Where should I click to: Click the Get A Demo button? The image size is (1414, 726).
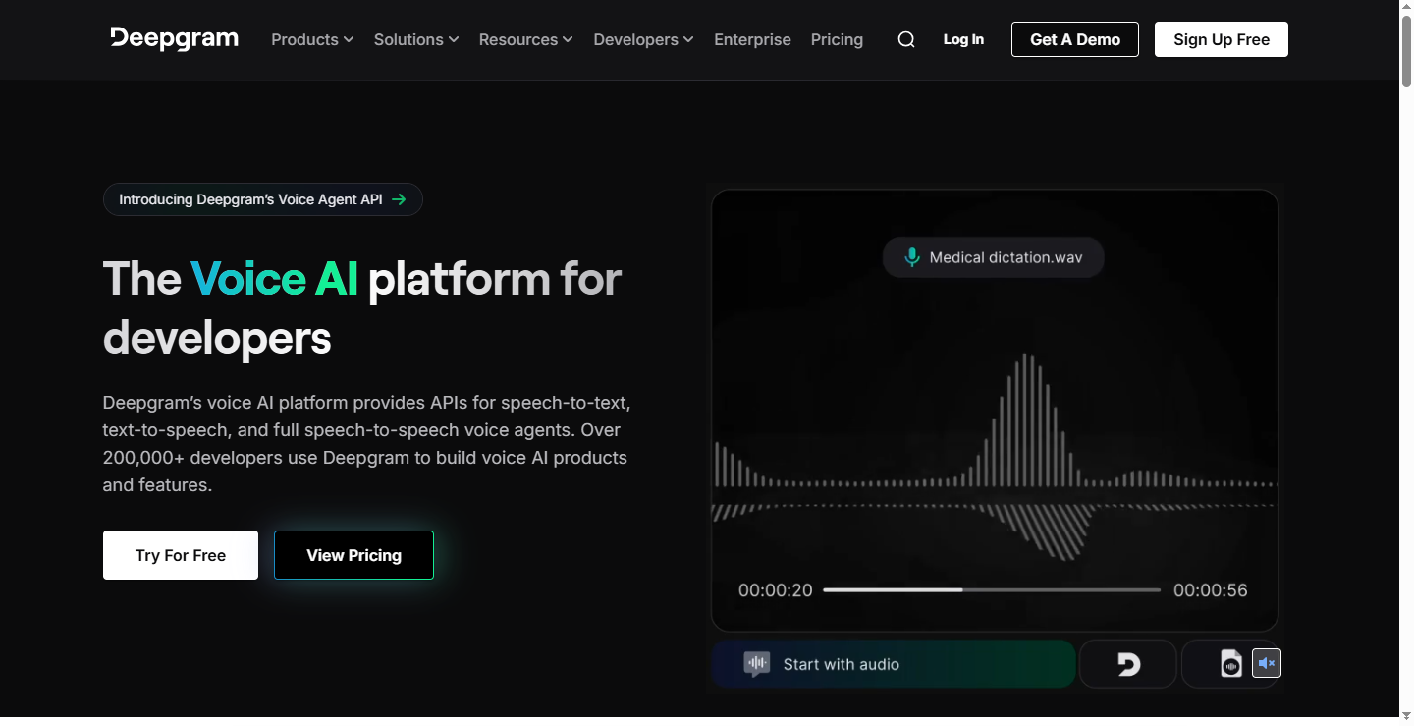(1075, 39)
